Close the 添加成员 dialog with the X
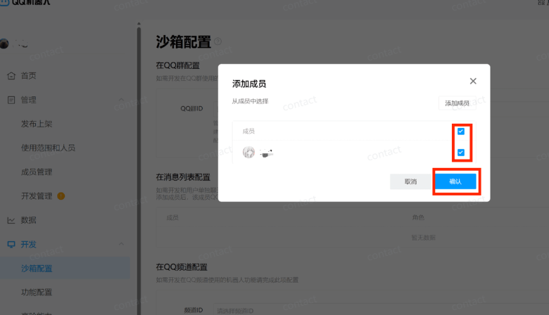The height and width of the screenshot is (315, 549). [x=473, y=81]
